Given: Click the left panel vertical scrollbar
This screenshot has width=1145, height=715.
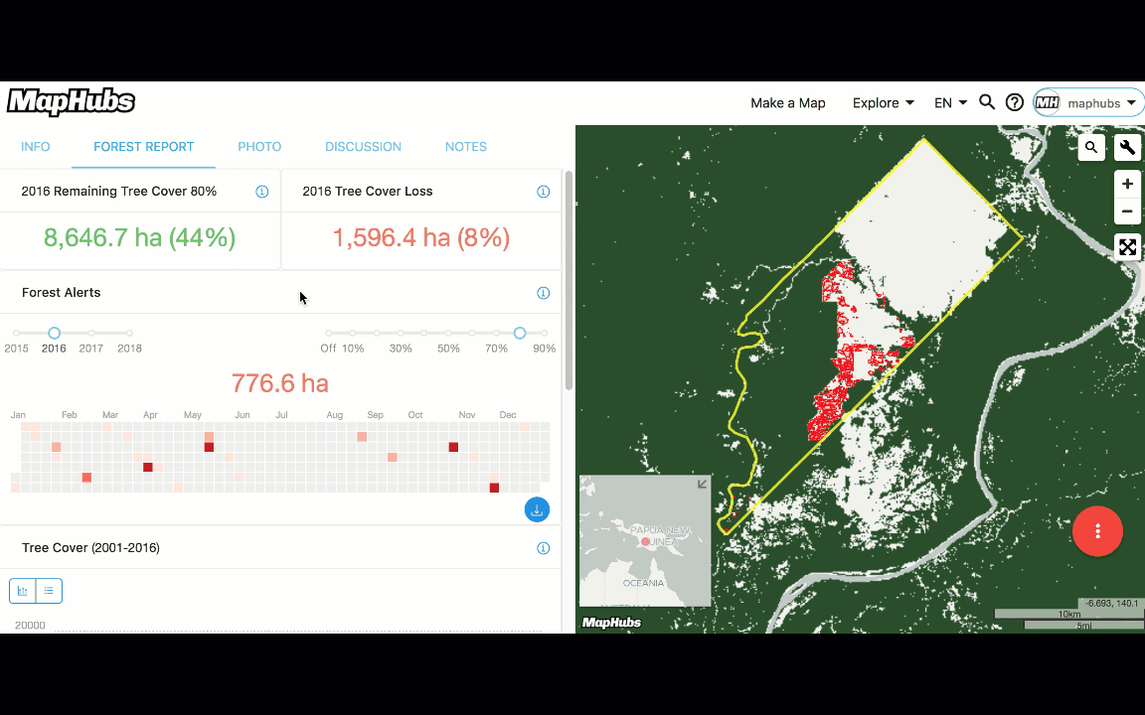Looking at the screenshot, I should 569,280.
